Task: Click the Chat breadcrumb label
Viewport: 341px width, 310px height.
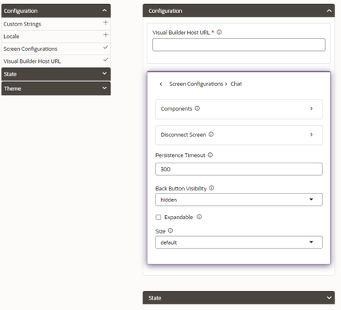Action: [x=236, y=84]
